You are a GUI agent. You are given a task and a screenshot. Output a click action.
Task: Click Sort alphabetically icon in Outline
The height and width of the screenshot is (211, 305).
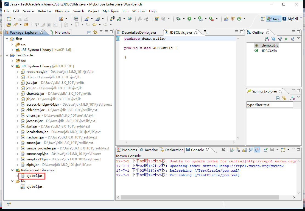pyautogui.click(x=267, y=39)
